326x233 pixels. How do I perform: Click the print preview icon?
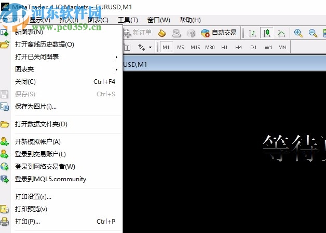pos(4,209)
